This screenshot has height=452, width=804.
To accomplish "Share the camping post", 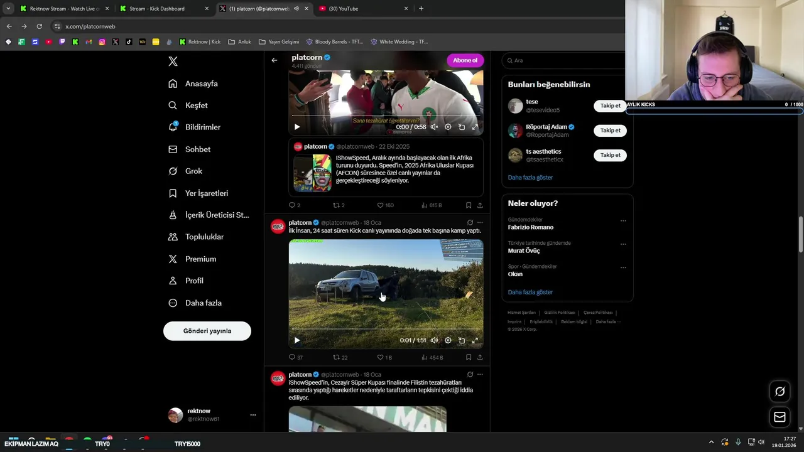I will [480, 357].
